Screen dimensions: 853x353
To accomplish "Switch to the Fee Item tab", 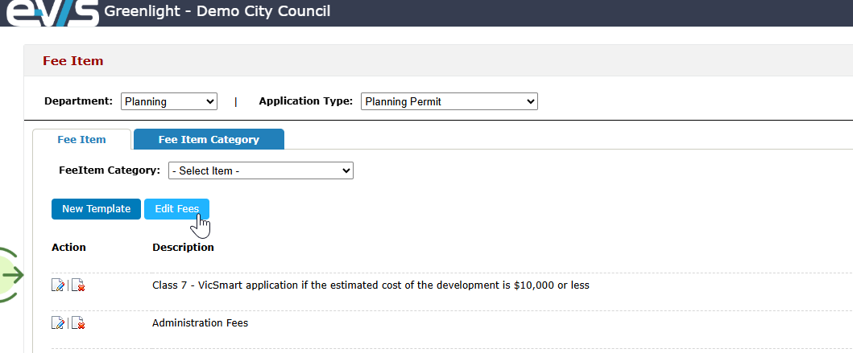I will tap(81, 140).
